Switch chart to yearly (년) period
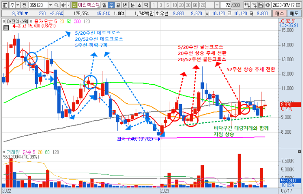This screenshot has height=194, width=303. click(x=125, y=5)
